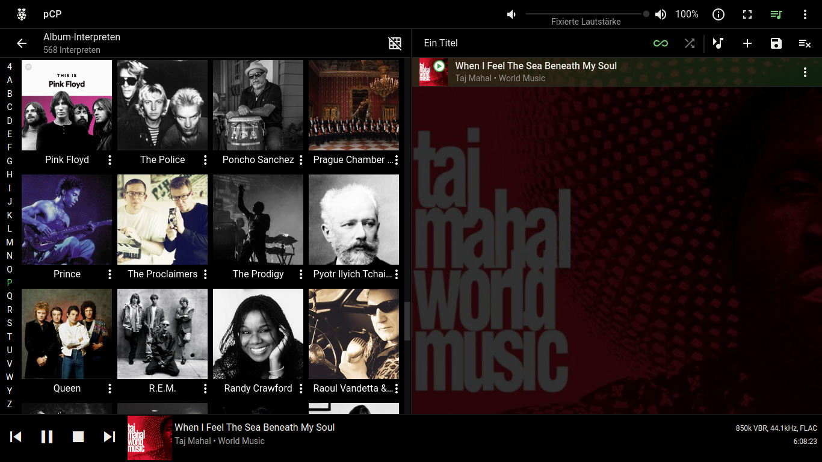Click The Proclaimers artist name
This screenshot has width=822, height=462.
162,274
